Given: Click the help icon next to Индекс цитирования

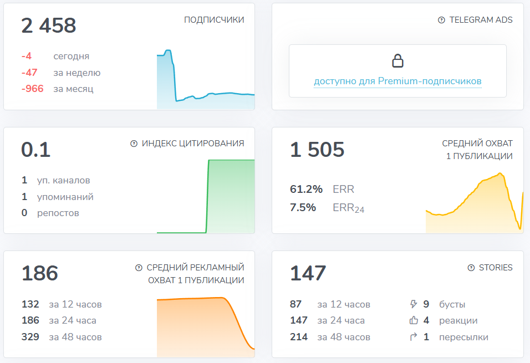Looking at the screenshot, I should (x=134, y=144).
